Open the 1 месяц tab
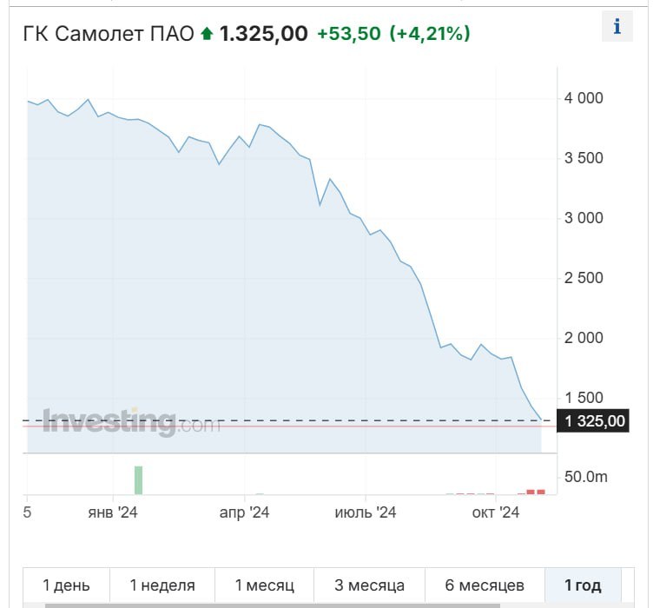This screenshot has height=608, width=653. [x=264, y=585]
